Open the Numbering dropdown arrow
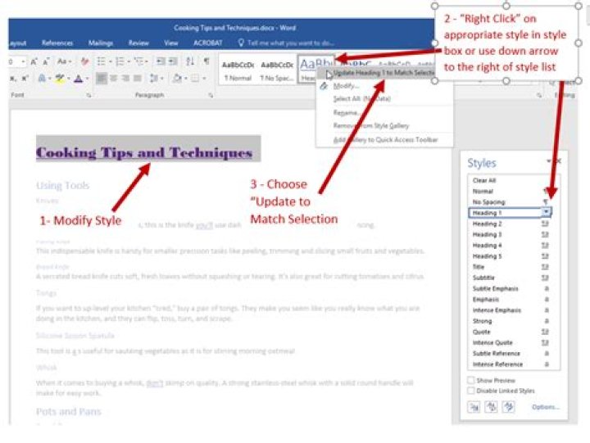This screenshot has height=443, width=590. point(129,61)
